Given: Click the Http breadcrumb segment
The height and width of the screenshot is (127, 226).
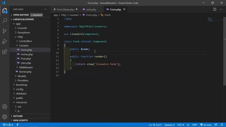Looking at the screenshot, I should [x=64, y=15].
